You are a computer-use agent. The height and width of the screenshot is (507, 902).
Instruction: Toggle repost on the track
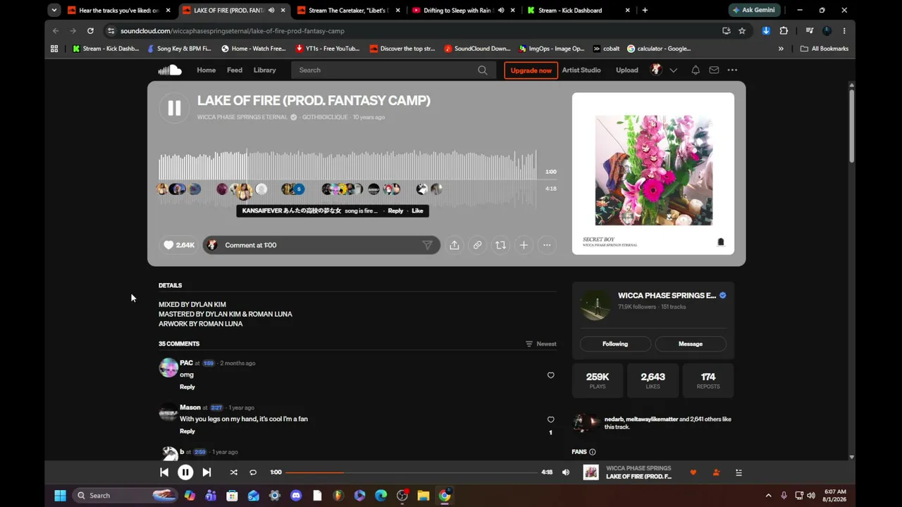coord(500,245)
